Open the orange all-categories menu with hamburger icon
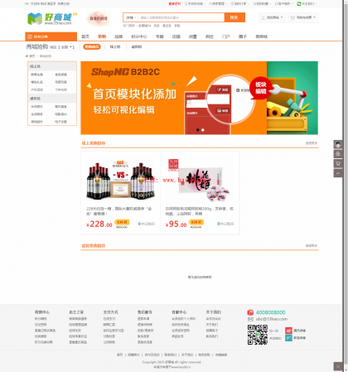 (51, 36)
